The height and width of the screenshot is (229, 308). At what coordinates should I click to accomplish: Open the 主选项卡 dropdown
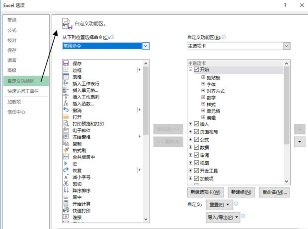point(287,46)
